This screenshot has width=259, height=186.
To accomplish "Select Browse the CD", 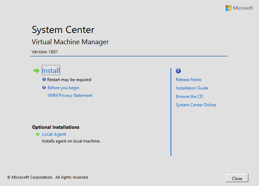I will [x=189, y=97].
